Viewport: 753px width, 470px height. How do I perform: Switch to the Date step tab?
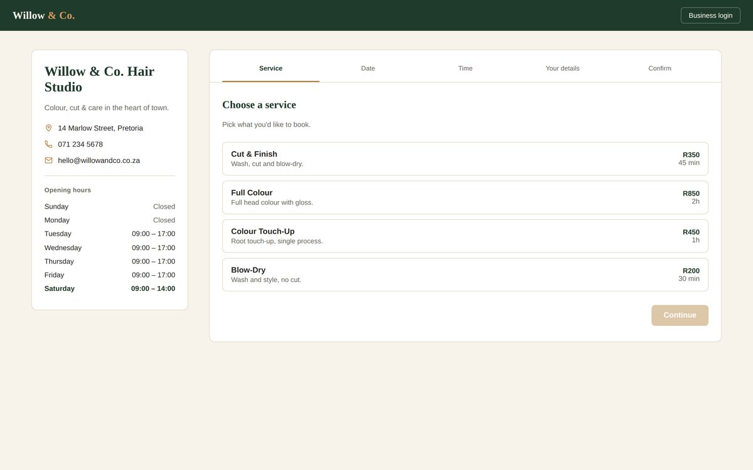coord(368,68)
